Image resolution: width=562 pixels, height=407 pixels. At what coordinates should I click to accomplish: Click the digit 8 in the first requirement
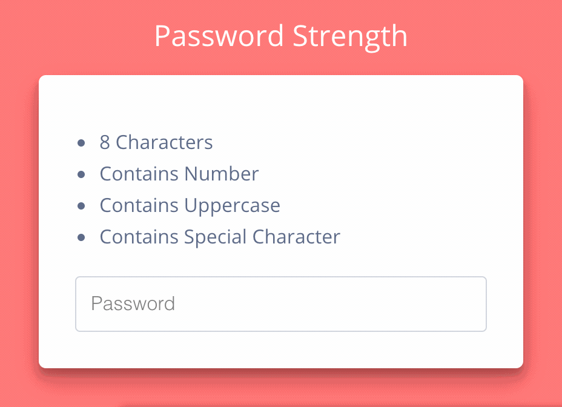[x=105, y=142]
